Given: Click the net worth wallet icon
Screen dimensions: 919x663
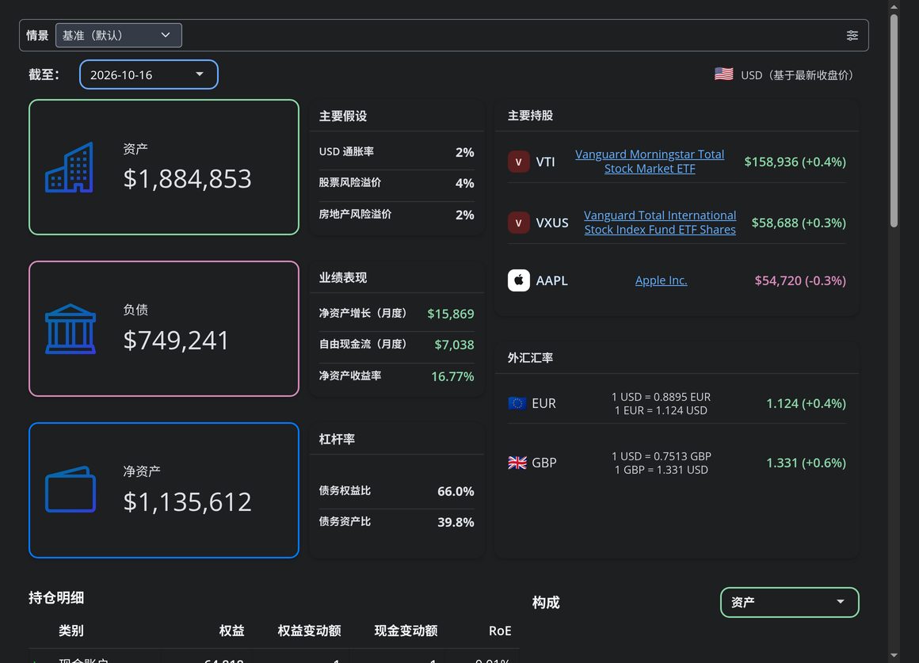Looking at the screenshot, I should 71,490.
